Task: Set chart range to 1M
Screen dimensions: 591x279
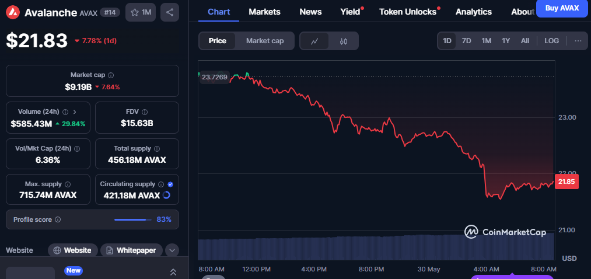Action: [486, 41]
